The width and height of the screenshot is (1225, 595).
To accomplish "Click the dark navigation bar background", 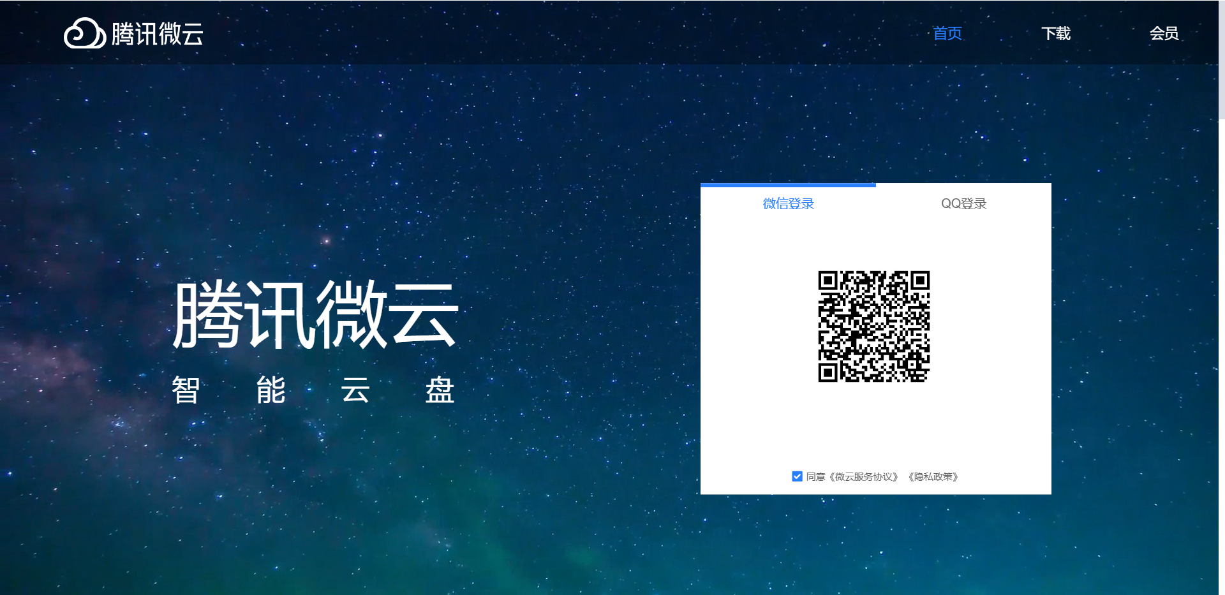I will click(x=510, y=32).
